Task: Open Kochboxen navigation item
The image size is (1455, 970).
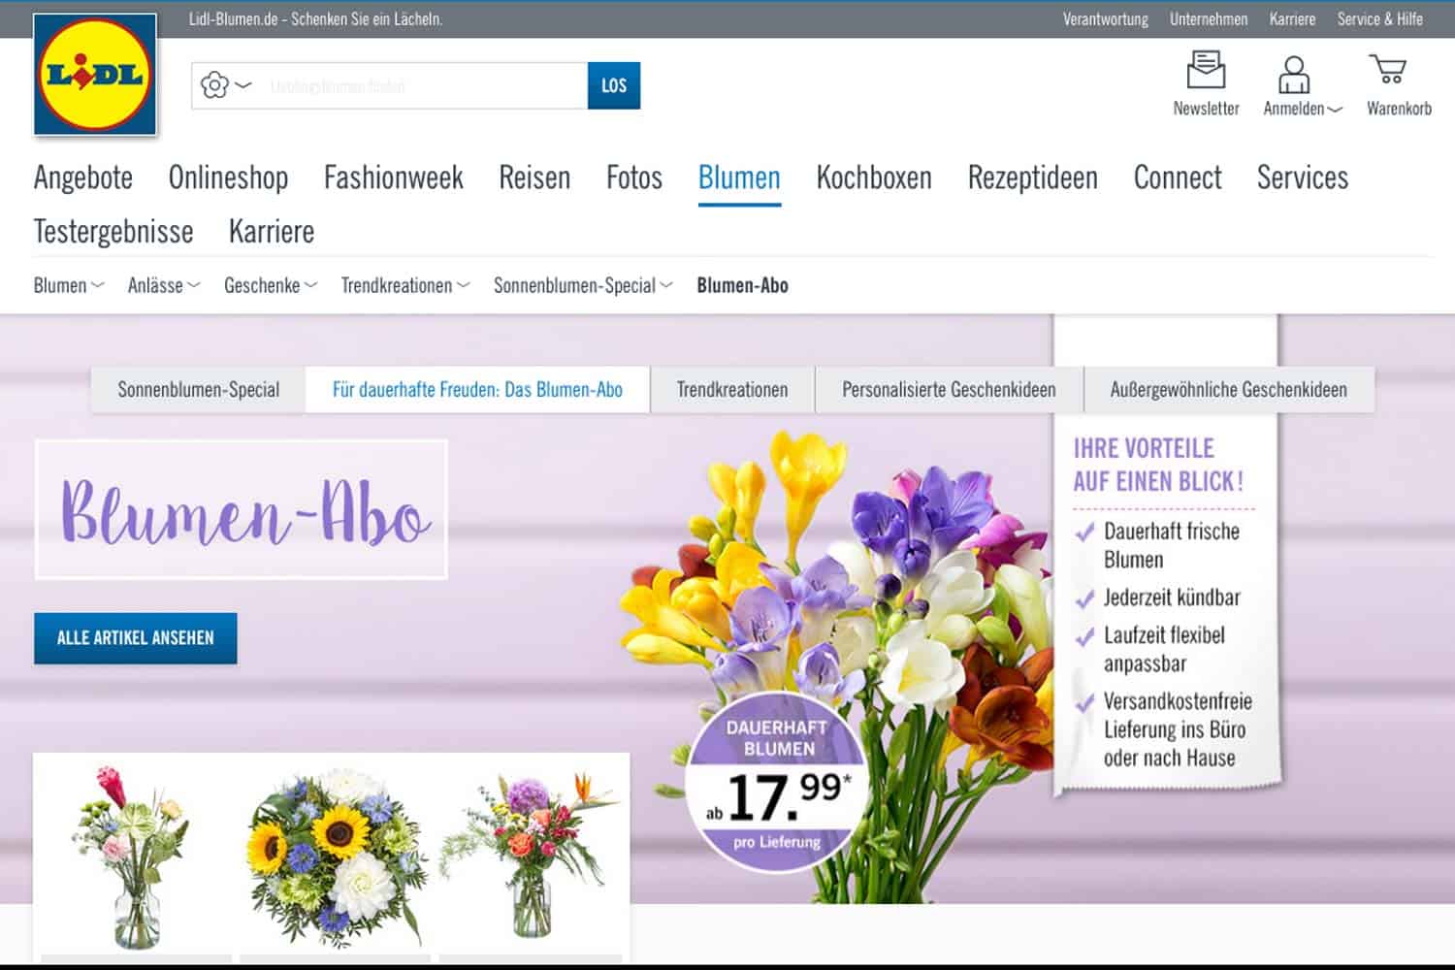Action: [x=874, y=178]
